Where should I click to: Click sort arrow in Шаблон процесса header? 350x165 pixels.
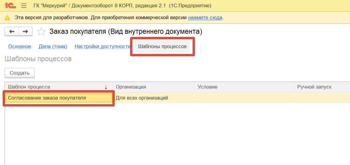pyautogui.click(x=106, y=87)
